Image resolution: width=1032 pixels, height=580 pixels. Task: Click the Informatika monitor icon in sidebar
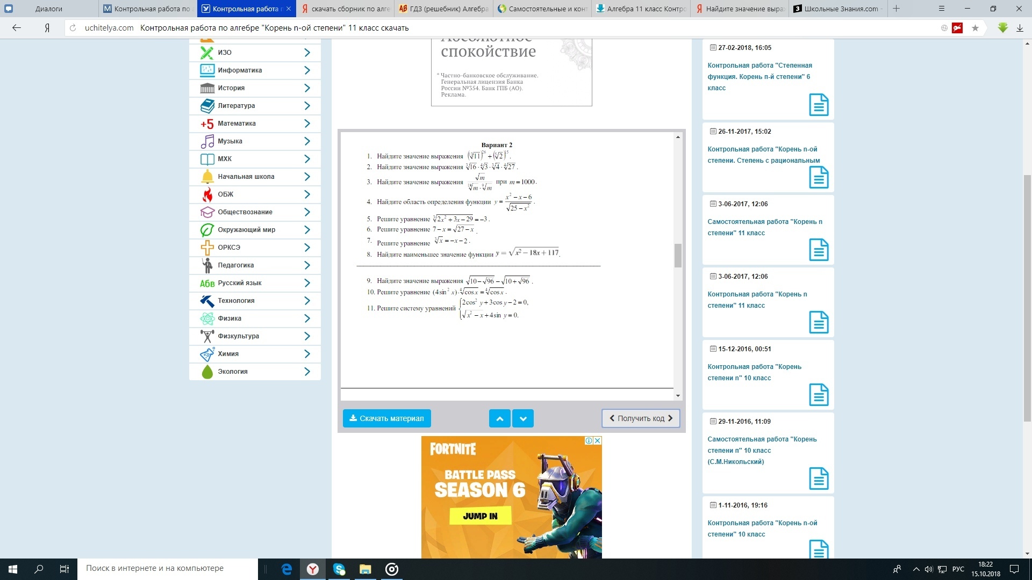point(207,70)
